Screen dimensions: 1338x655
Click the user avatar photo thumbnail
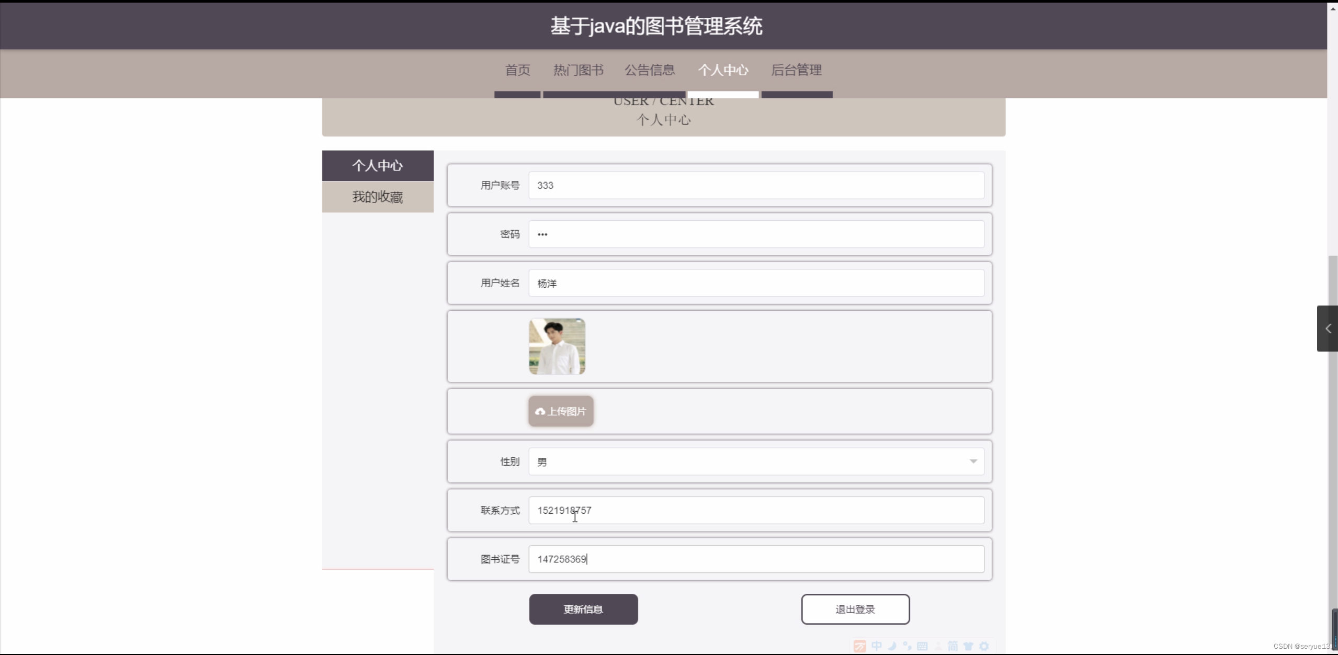point(557,346)
